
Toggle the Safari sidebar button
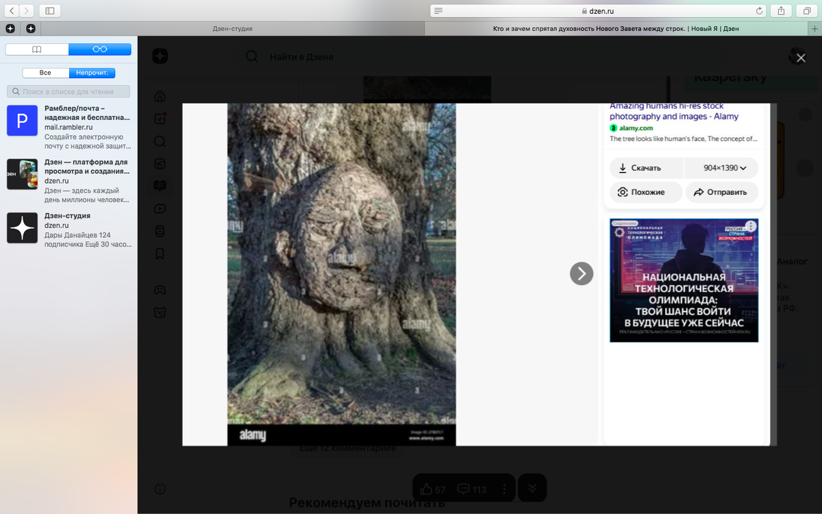click(x=50, y=11)
